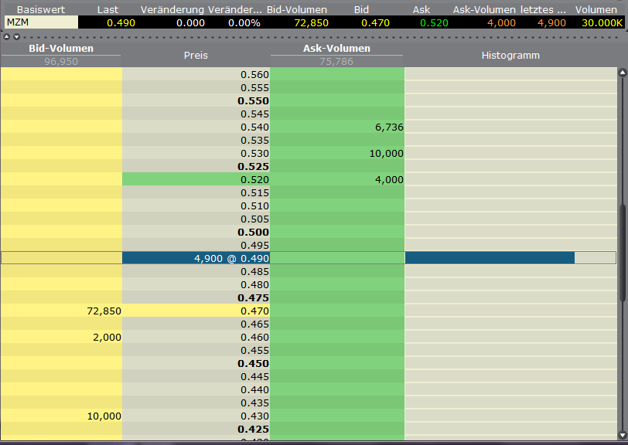The width and height of the screenshot is (628, 445).
Task: Click the scrollbar up arrow button
Action: (622, 73)
